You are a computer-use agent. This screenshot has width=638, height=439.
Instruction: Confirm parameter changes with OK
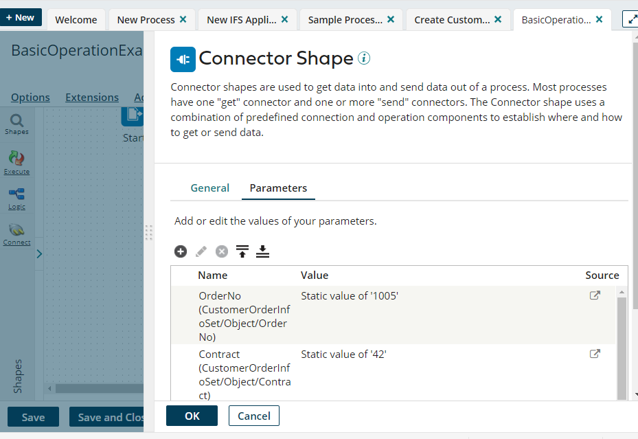[x=192, y=416]
